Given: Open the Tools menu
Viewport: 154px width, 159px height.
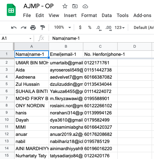Looking at the screenshot, I should coord(123,15).
